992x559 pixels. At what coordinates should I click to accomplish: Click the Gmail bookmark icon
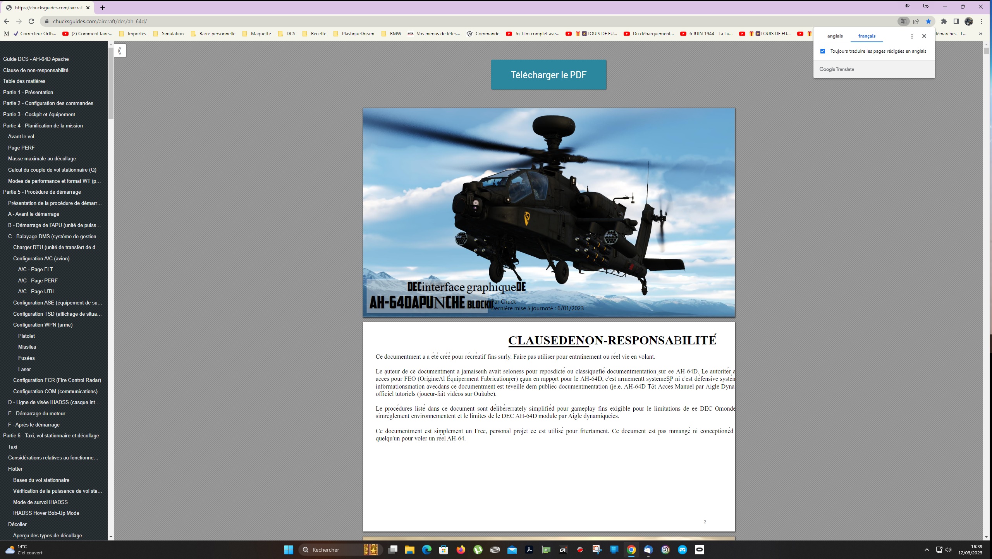(6, 34)
